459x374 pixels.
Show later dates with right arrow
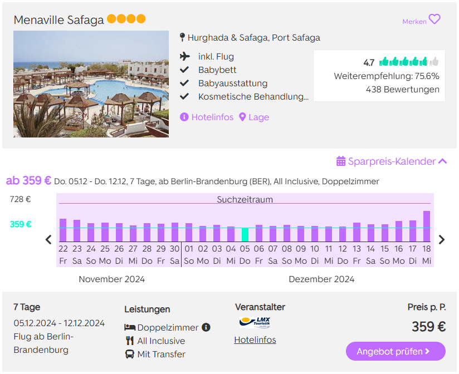tap(442, 239)
